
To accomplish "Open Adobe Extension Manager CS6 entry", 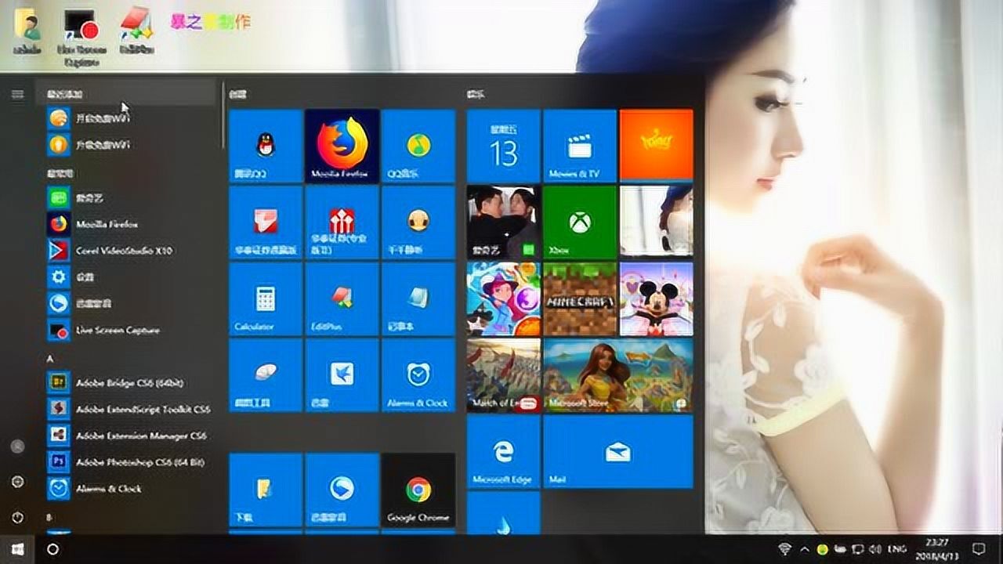I will tap(129, 436).
